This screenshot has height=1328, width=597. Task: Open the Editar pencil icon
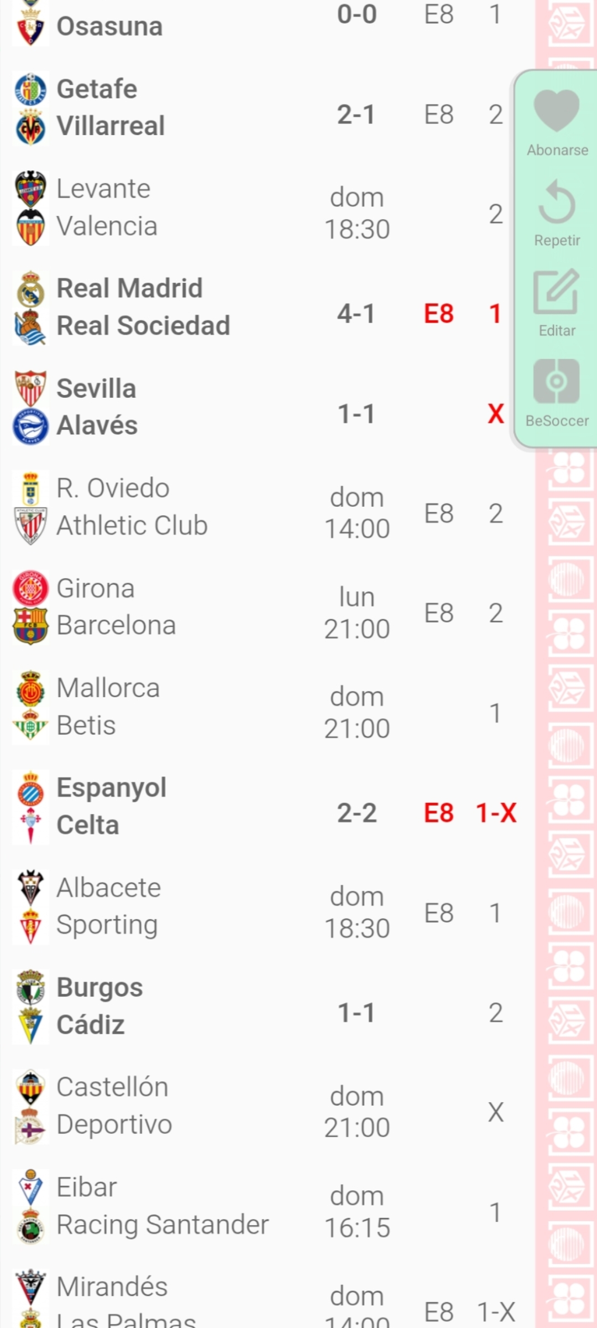(x=556, y=292)
